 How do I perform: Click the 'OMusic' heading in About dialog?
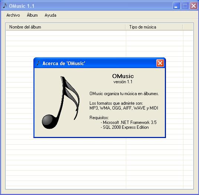click(x=123, y=76)
